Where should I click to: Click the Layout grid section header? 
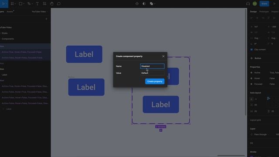click(255, 120)
